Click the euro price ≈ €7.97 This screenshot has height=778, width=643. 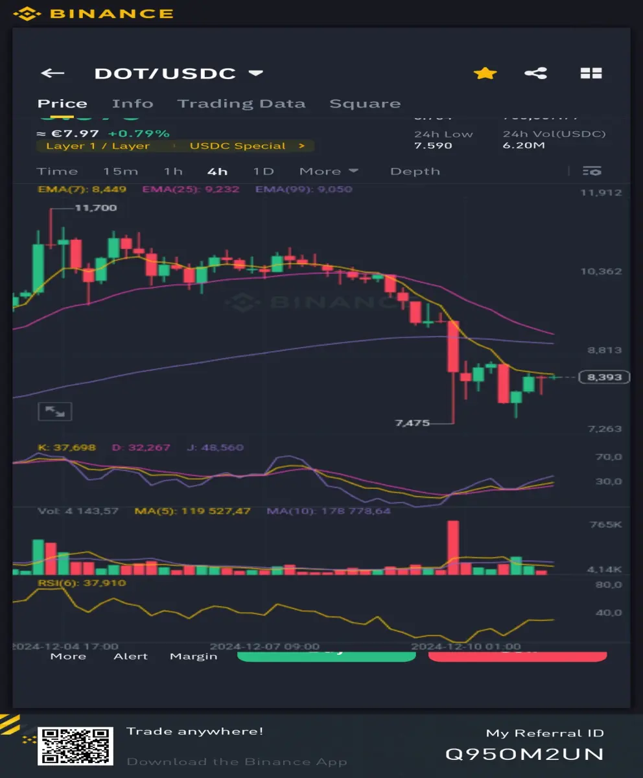click(68, 134)
